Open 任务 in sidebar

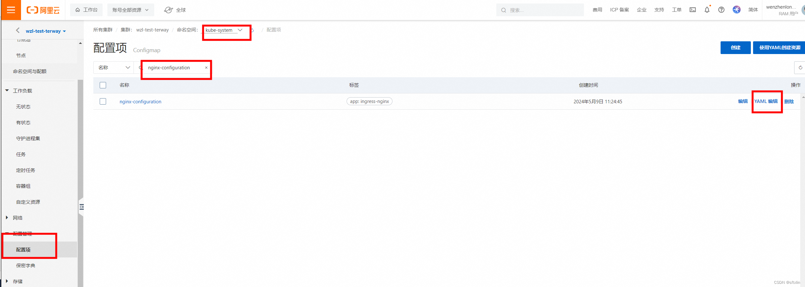click(x=21, y=154)
